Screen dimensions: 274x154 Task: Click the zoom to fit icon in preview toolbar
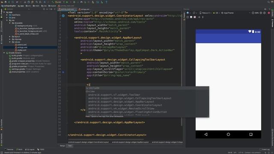(x=265, y=13)
